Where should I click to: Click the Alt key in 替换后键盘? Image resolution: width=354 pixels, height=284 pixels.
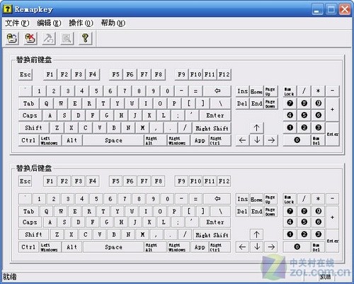point(72,247)
